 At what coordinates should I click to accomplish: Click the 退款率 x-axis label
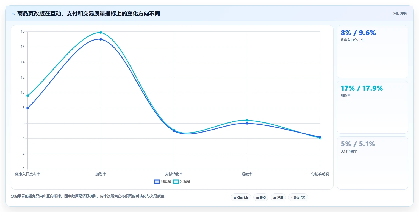(247, 174)
